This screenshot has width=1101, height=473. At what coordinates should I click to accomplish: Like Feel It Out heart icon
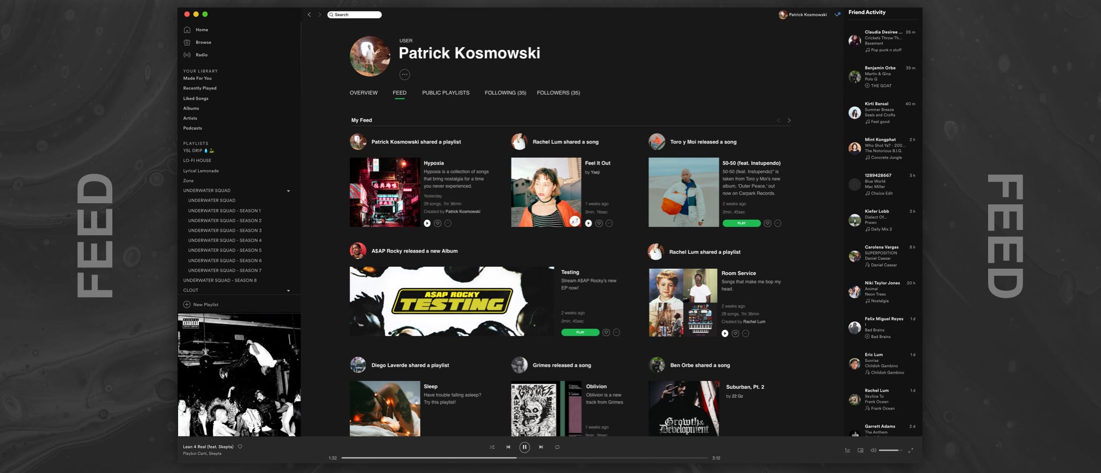[599, 223]
